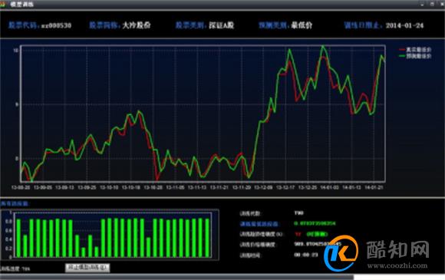This screenshot has height=280, width=445.
Task: Maximize the model training window
Action: [432, 4]
